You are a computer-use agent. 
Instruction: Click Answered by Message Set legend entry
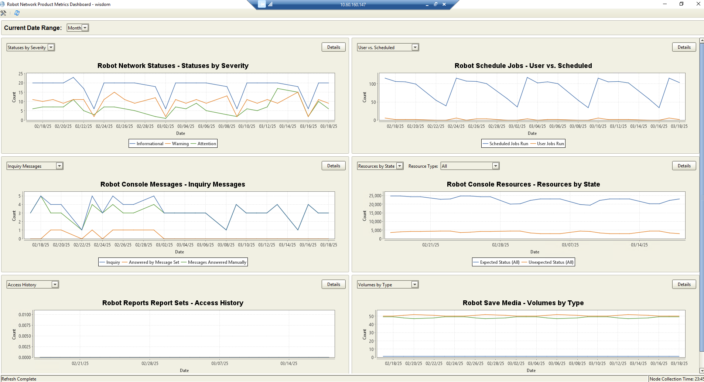pos(150,262)
